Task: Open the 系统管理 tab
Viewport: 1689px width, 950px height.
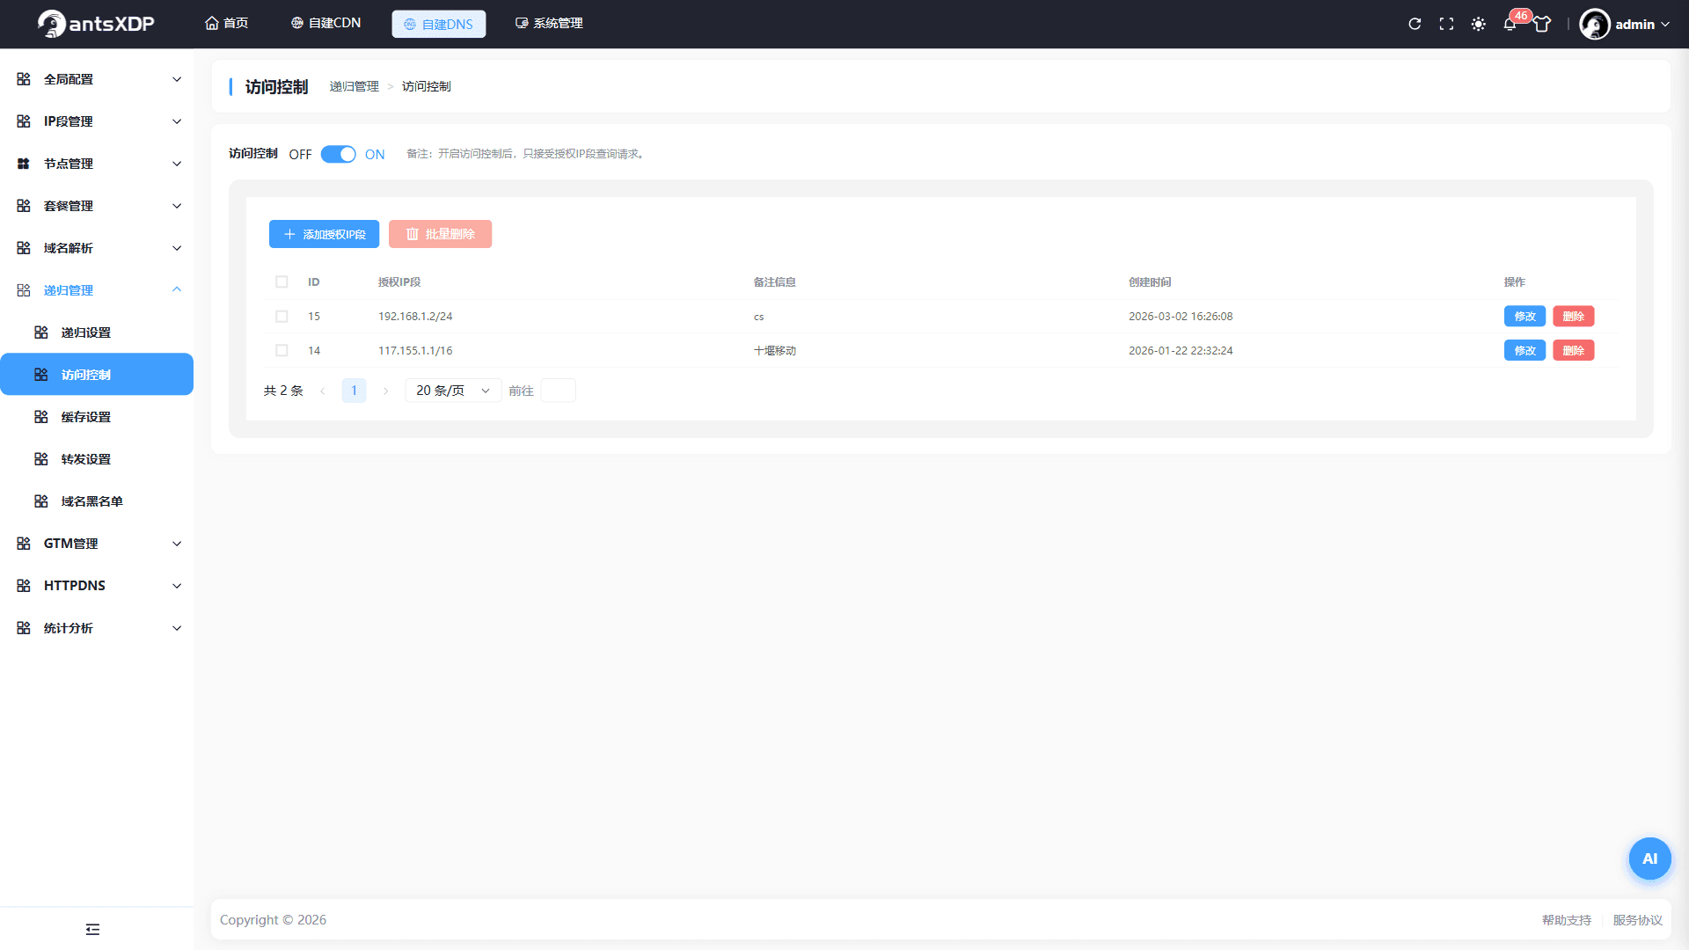Action: 549,23
